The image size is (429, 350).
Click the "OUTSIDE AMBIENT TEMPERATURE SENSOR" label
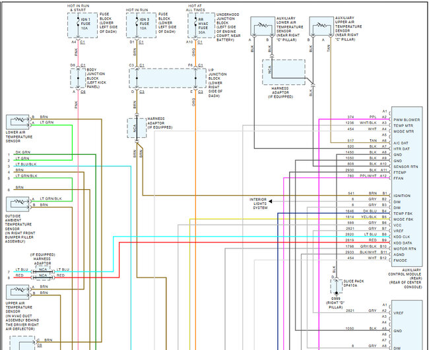tap(20, 229)
